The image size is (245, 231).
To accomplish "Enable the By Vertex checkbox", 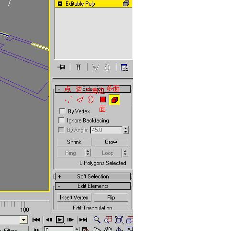I will click(62, 111).
